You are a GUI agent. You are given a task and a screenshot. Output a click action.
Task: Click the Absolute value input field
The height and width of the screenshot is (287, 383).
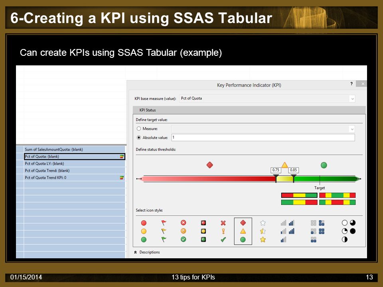coord(263,138)
